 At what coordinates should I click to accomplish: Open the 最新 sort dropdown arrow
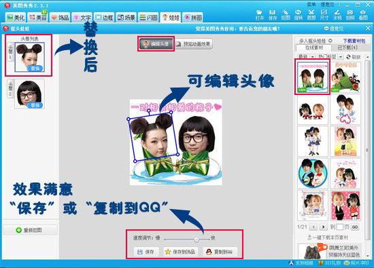point(312,57)
